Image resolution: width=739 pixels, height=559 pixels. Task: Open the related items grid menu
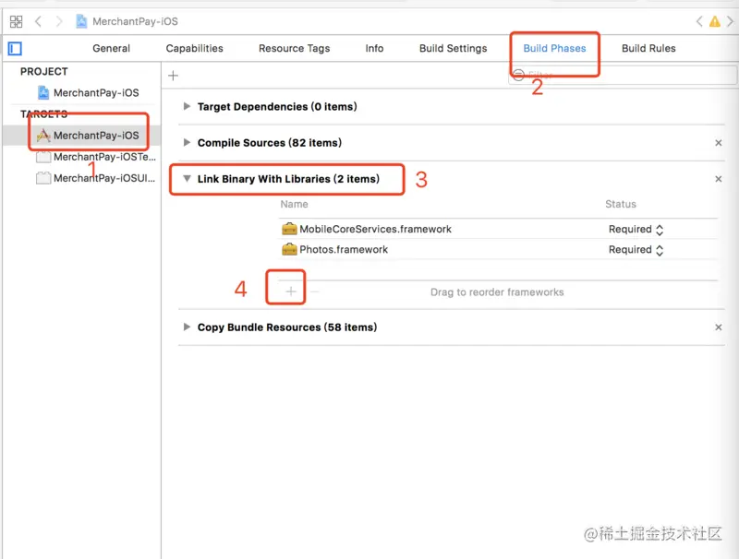click(16, 21)
